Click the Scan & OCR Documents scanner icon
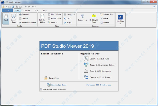 click(x=86, y=71)
